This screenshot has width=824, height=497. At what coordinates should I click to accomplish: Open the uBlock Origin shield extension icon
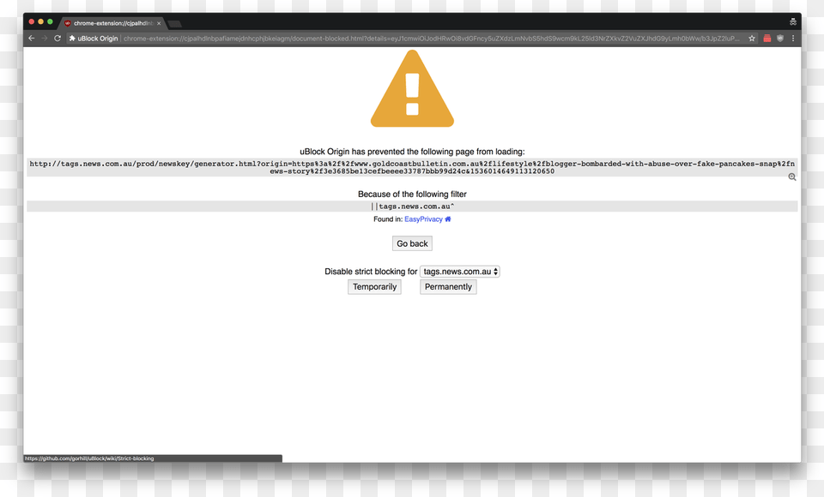click(780, 39)
